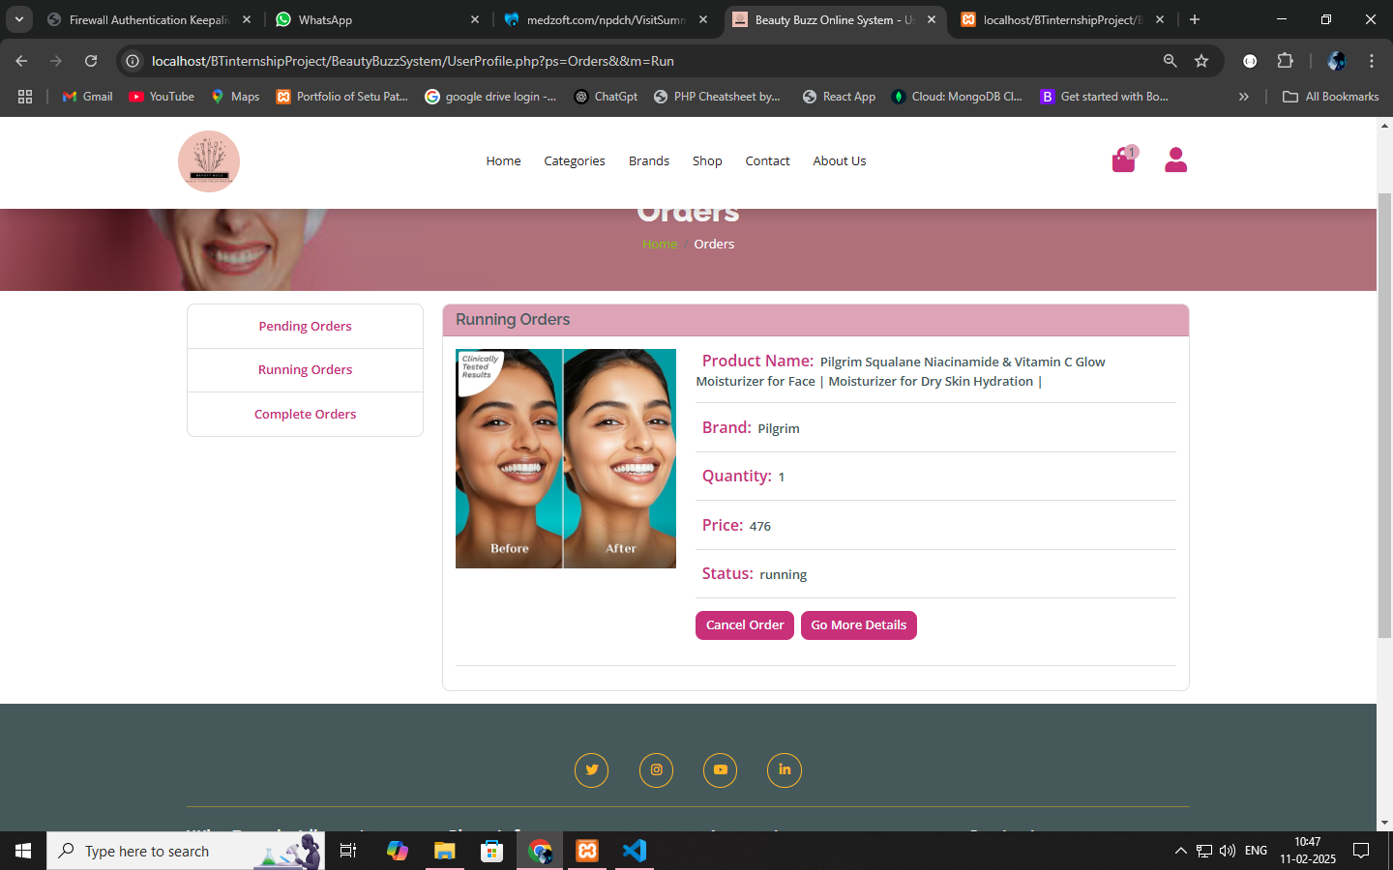Open React App bookmark
This screenshot has width=1393, height=870.
(x=839, y=97)
